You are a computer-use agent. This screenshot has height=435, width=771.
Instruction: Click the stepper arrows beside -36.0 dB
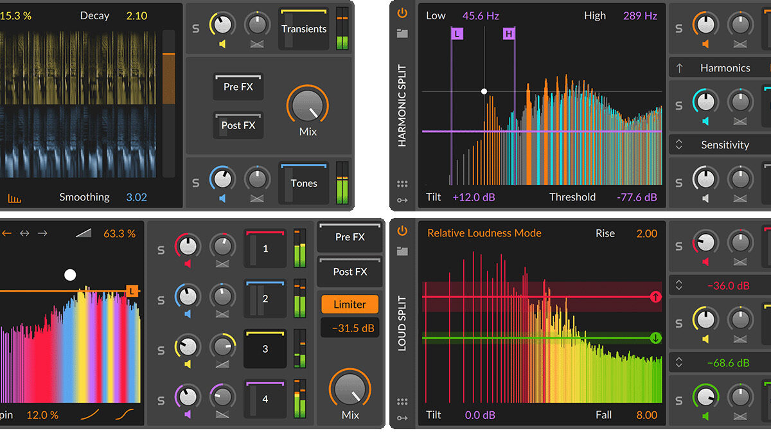click(679, 285)
